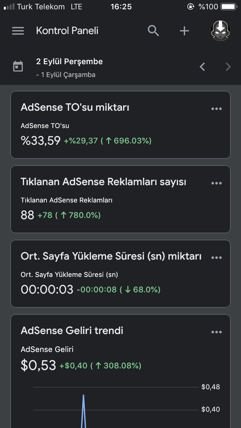Image resolution: width=241 pixels, height=428 pixels.
Task: Tap the search magnifier icon
Action: (153, 31)
